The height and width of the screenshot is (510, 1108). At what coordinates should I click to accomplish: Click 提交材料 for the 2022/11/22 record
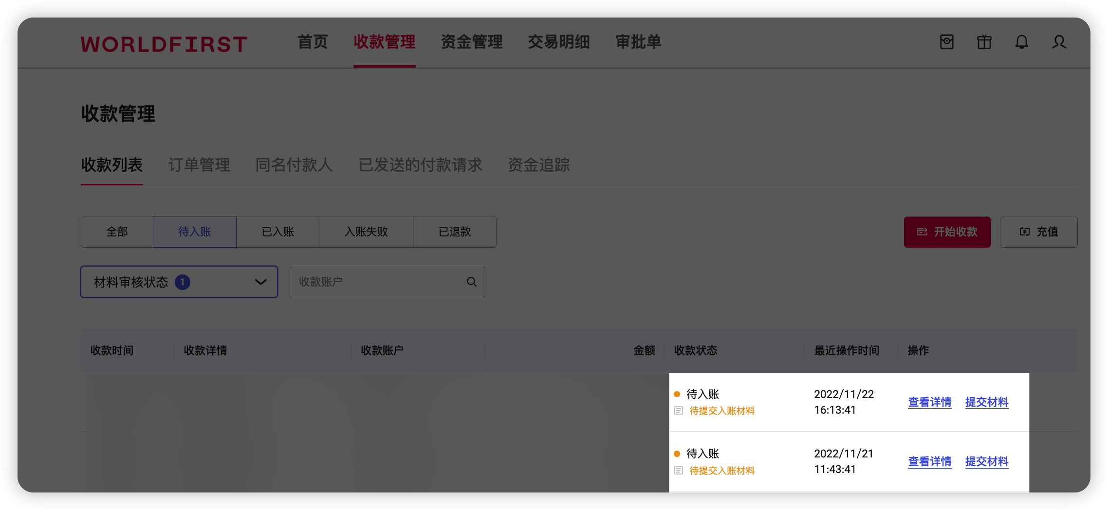coord(987,402)
